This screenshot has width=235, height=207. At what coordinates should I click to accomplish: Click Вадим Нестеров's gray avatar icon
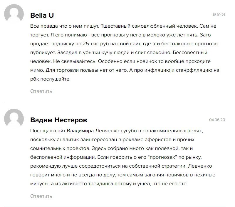coord(14,119)
